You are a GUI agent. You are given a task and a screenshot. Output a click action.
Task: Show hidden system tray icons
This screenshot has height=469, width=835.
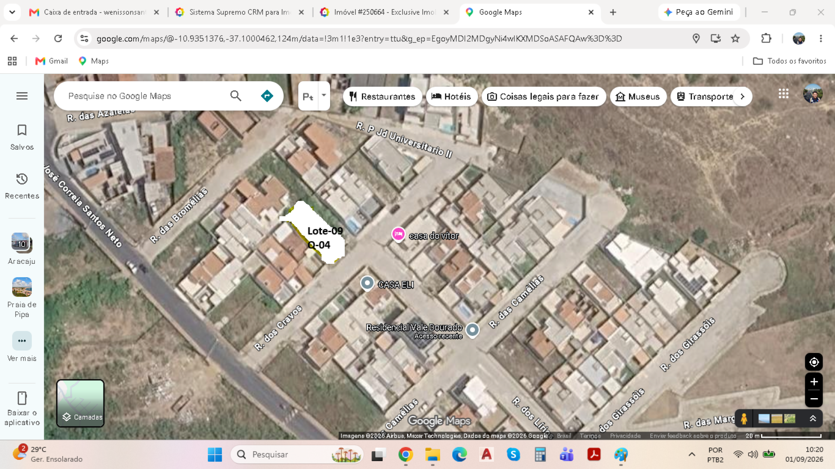[x=691, y=455]
